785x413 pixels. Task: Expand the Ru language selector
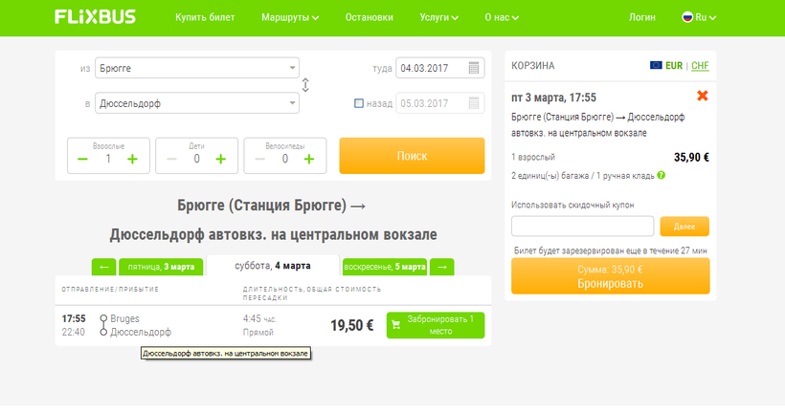pos(700,17)
